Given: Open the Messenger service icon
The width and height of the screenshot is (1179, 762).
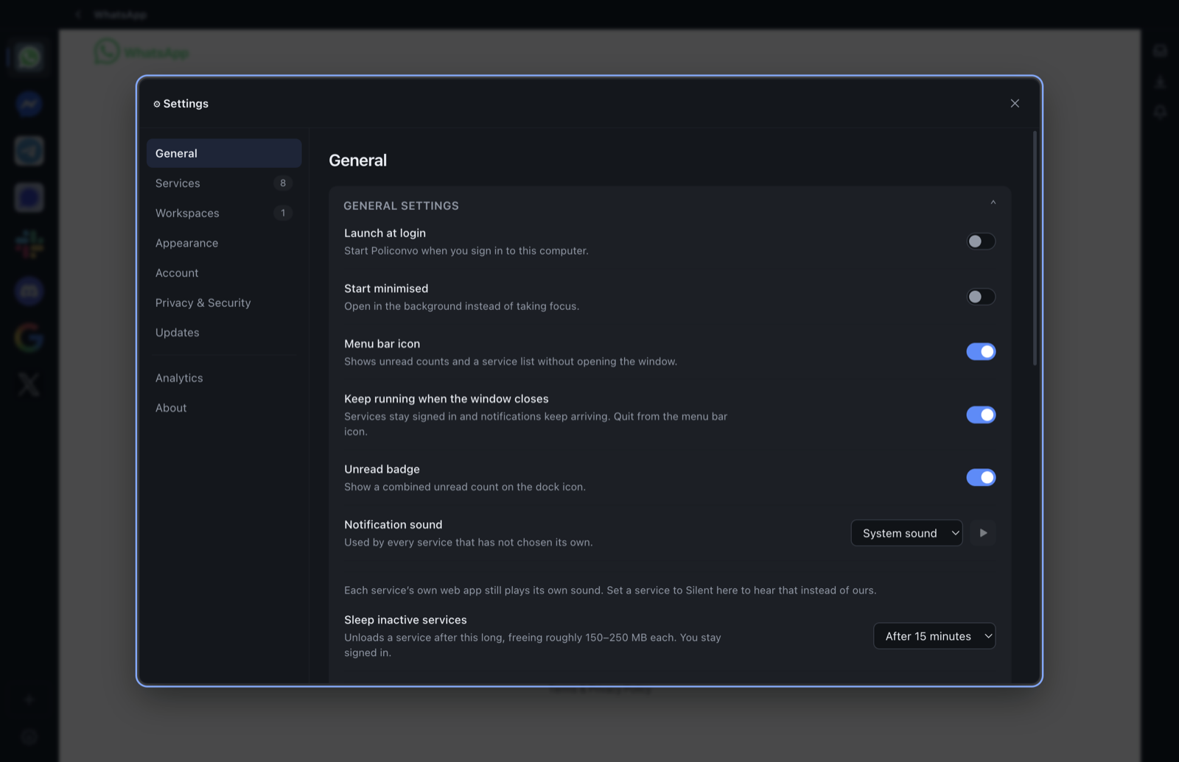Looking at the screenshot, I should [29, 104].
